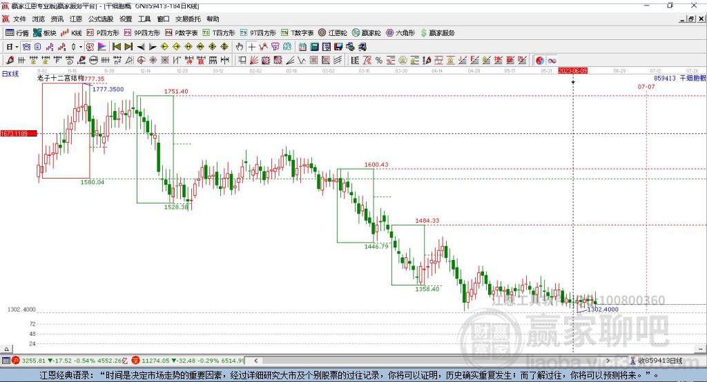This screenshot has width=707, height=382.
Task: Open the 江恩轮 Gann wheel
Action: tap(333, 33)
